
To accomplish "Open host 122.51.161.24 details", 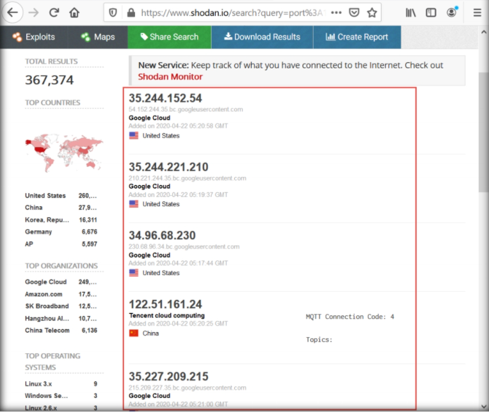I will pyautogui.click(x=165, y=305).
